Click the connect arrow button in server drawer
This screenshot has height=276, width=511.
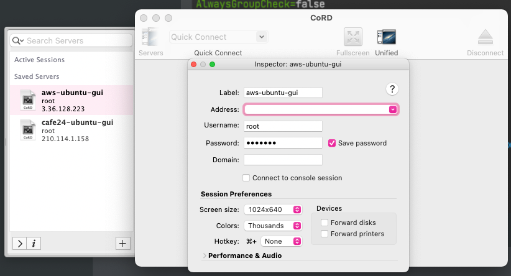[x=19, y=244]
